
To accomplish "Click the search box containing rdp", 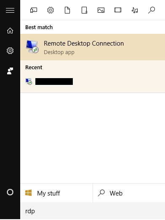I will 93,211.
